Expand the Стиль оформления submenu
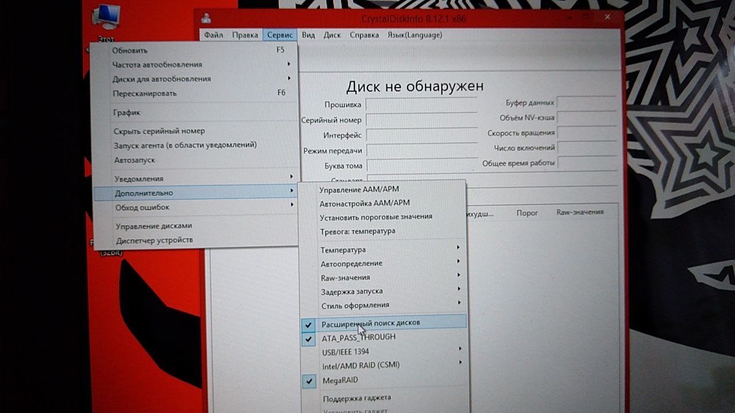This screenshot has width=735, height=413. click(x=384, y=305)
